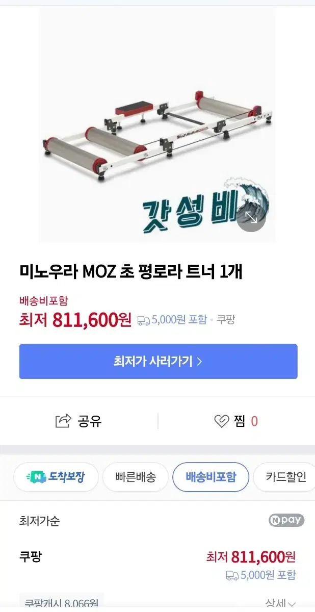Screen dimensions: 315x612
Task: Toggle the 빠른배송 filter chip
Action: click(x=135, y=477)
